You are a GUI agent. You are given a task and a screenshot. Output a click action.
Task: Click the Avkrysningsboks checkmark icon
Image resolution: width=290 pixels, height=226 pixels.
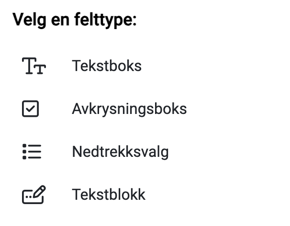coord(30,109)
